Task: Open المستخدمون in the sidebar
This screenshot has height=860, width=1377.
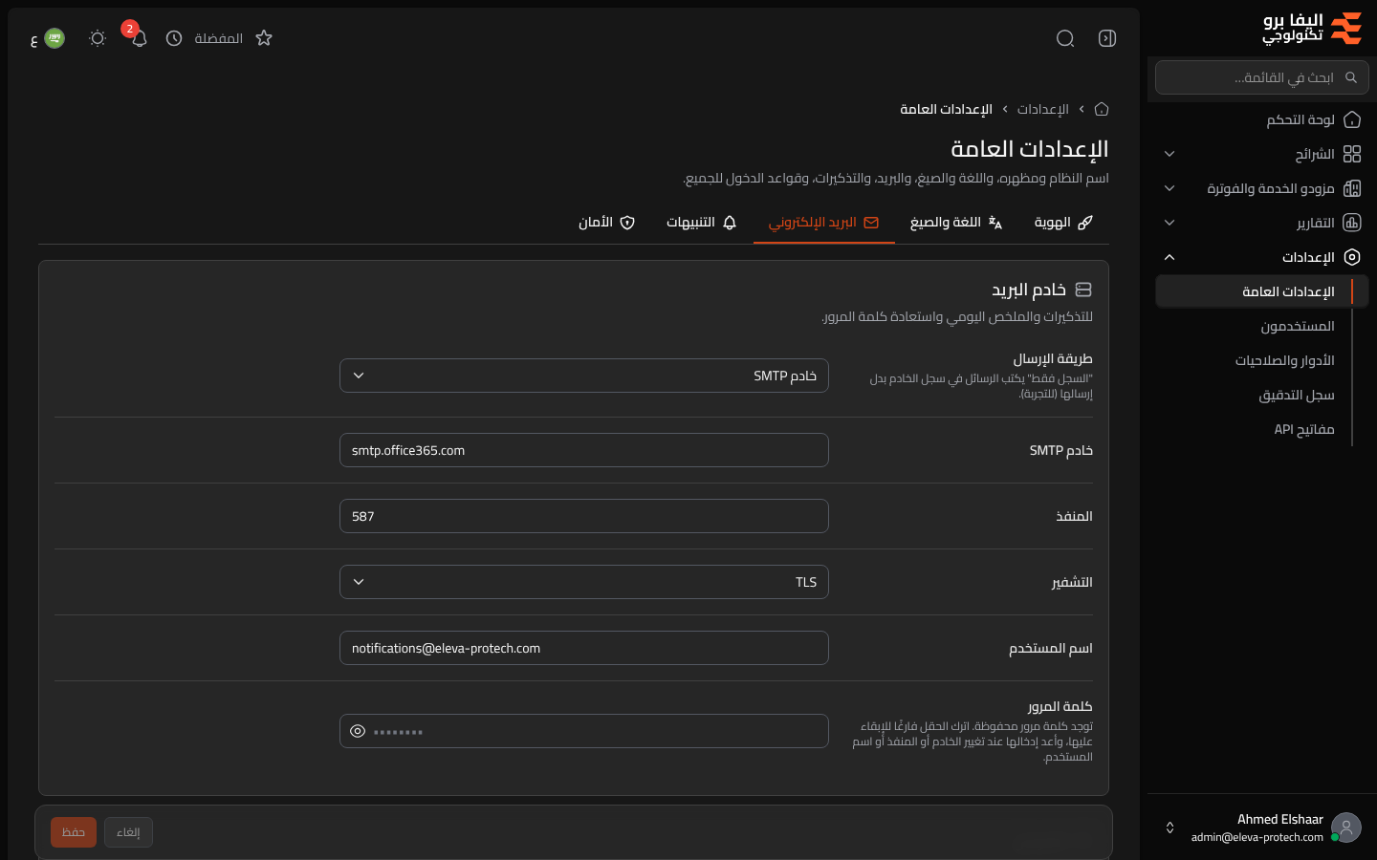Action: 1262,326
